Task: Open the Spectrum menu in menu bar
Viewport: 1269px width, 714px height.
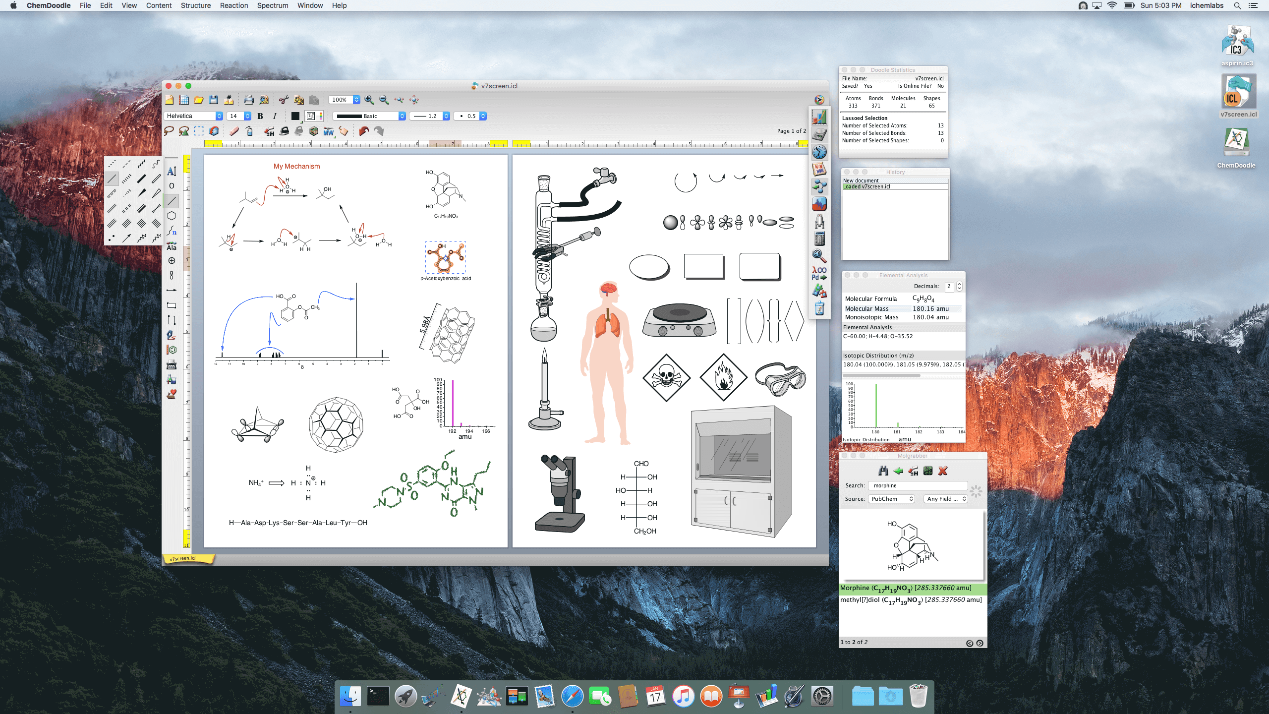Action: 272,5
